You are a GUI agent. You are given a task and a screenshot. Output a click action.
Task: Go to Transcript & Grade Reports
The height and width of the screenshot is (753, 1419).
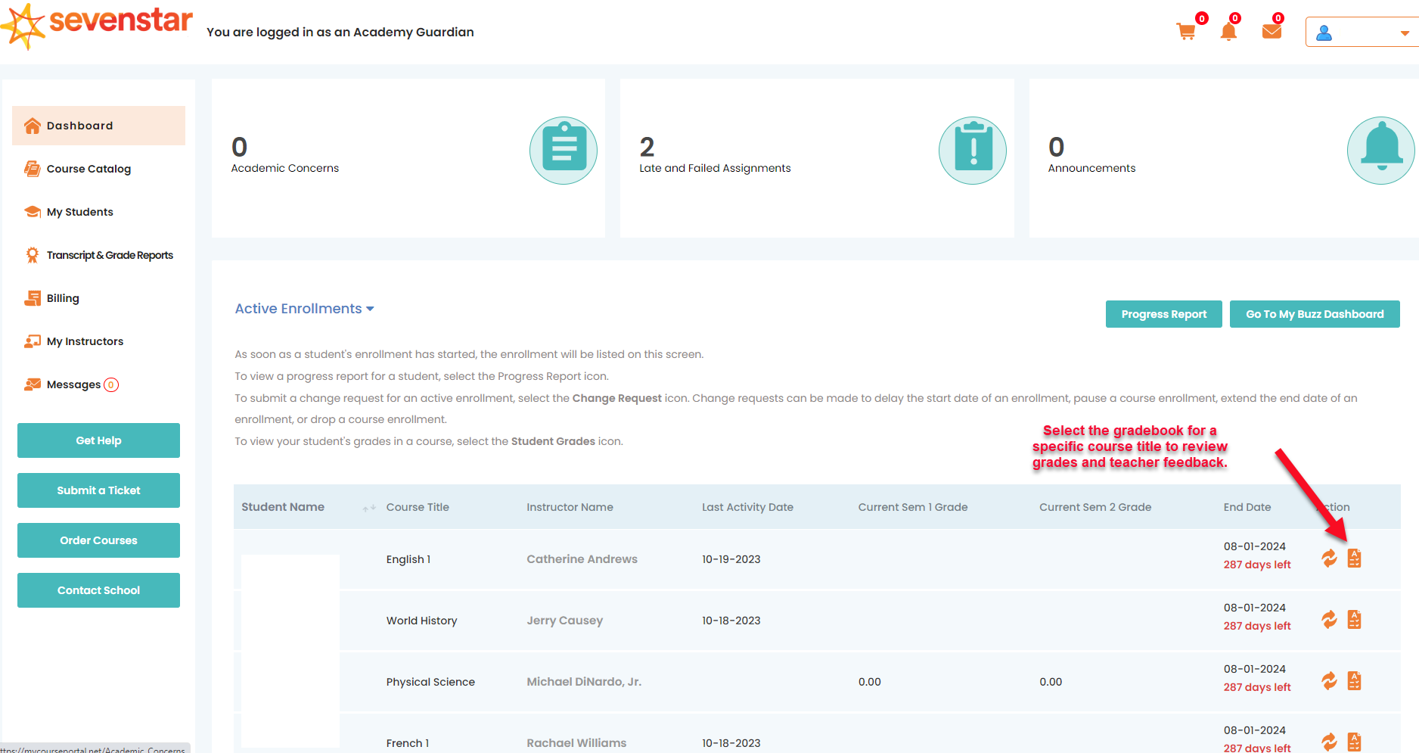[110, 255]
